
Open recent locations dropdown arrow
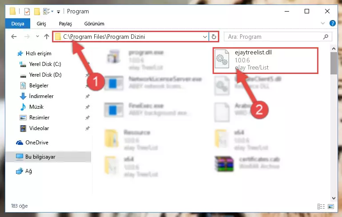coord(37,37)
